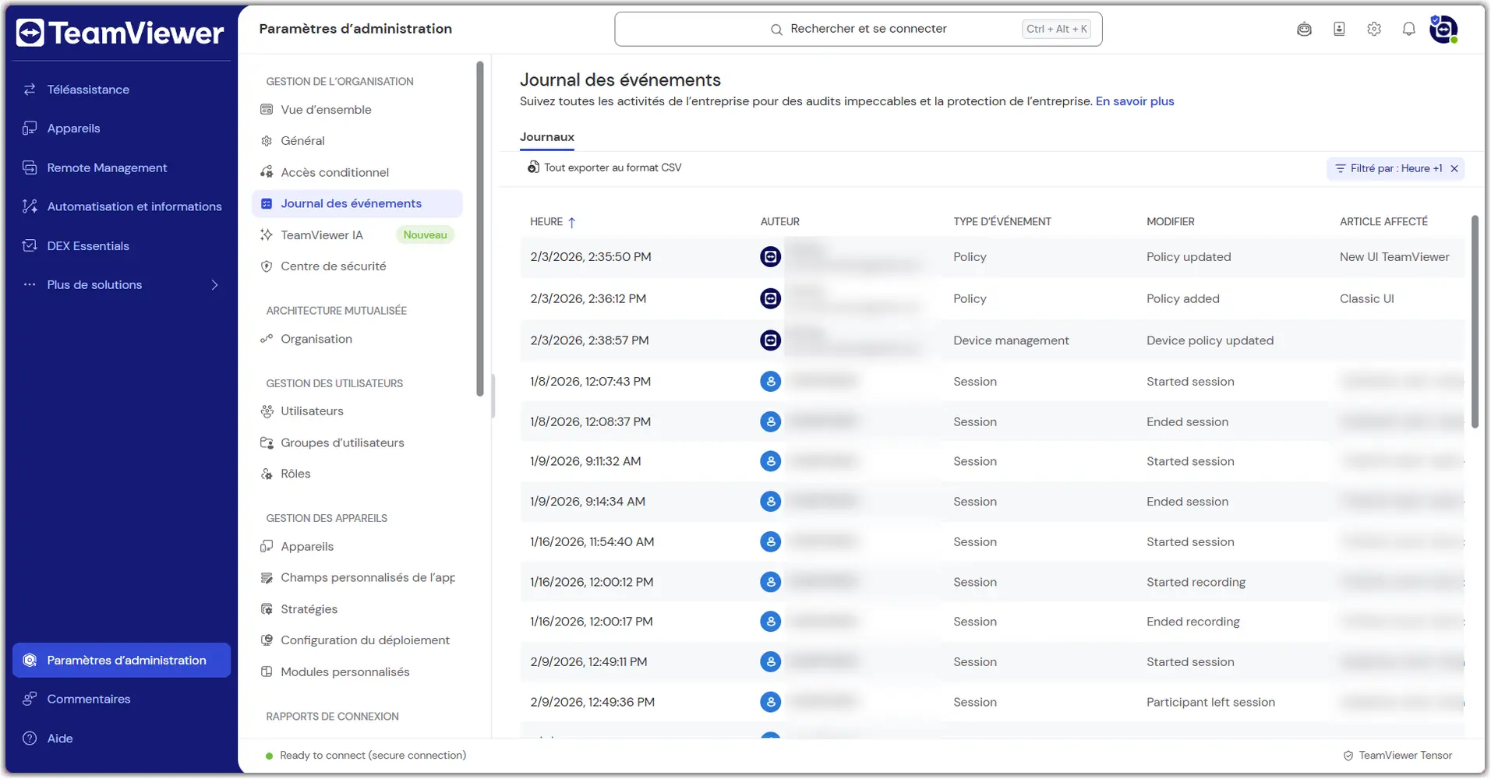Viewport: 1491px width, 779px height.
Task: Click the Remote Management icon
Action: (x=30, y=167)
